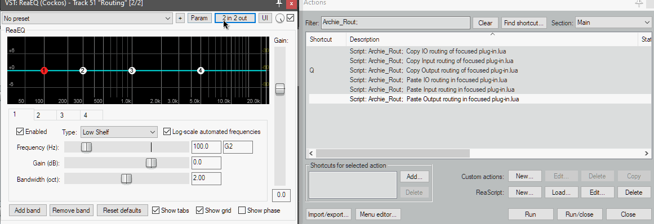Click Add... shortcut button

[415, 177]
